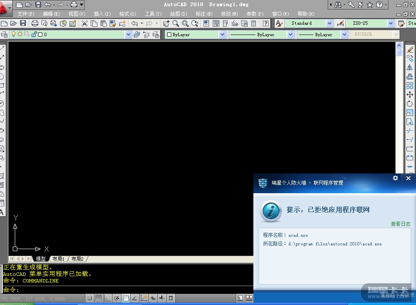Expand the ByLayer linetype dropdown
Image resolution: width=416 pixels, height=305 pixels.
(x=290, y=35)
